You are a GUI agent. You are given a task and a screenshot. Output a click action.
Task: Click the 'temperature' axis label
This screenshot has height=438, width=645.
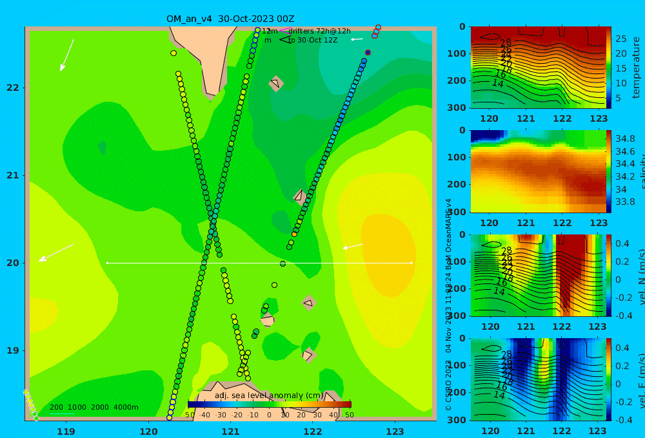pos(637,68)
